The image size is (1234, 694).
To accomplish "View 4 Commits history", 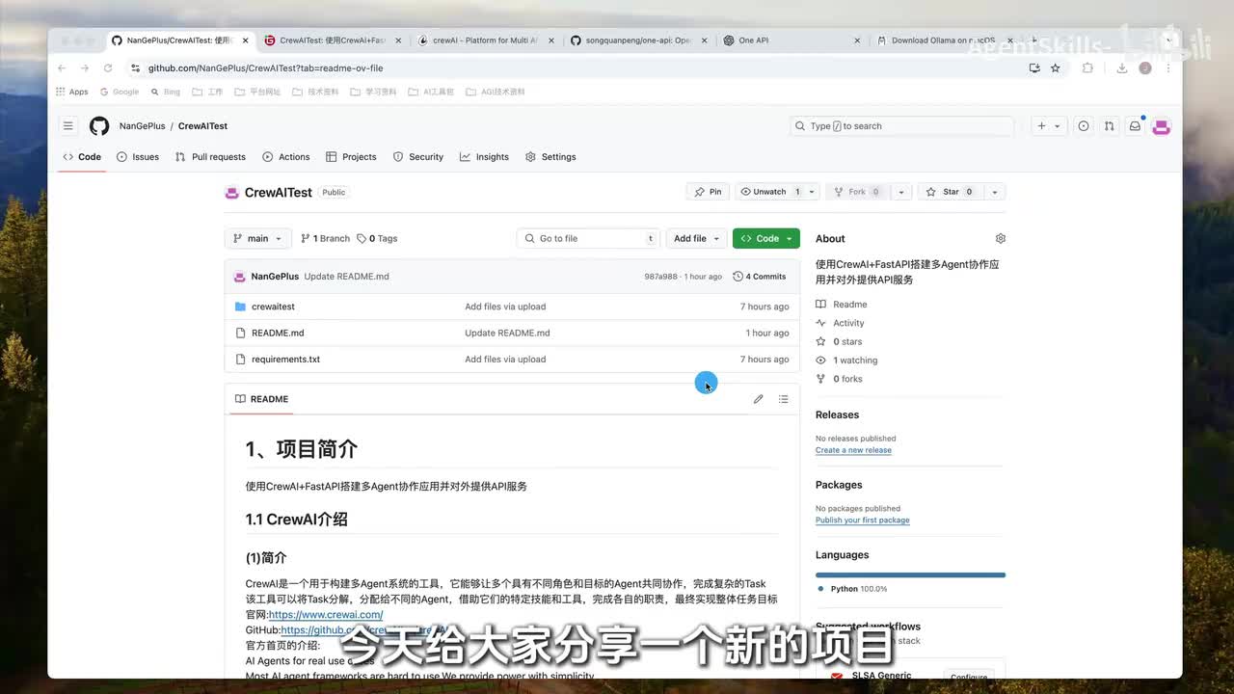I will [760, 277].
